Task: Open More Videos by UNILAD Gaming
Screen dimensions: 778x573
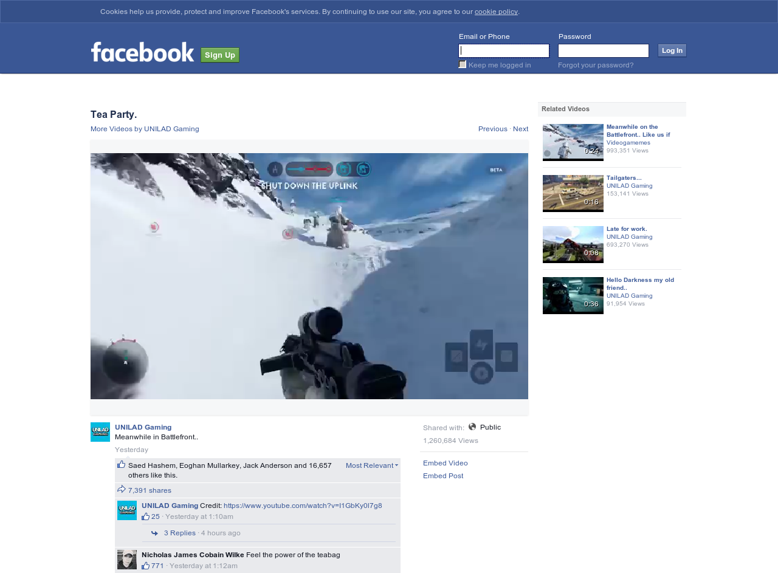Action: pos(145,129)
